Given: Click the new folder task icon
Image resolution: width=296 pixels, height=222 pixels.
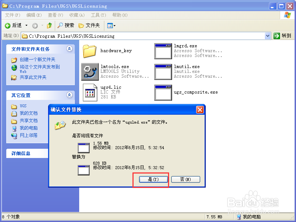Looking at the screenshot, I should (x=14, y=60).
